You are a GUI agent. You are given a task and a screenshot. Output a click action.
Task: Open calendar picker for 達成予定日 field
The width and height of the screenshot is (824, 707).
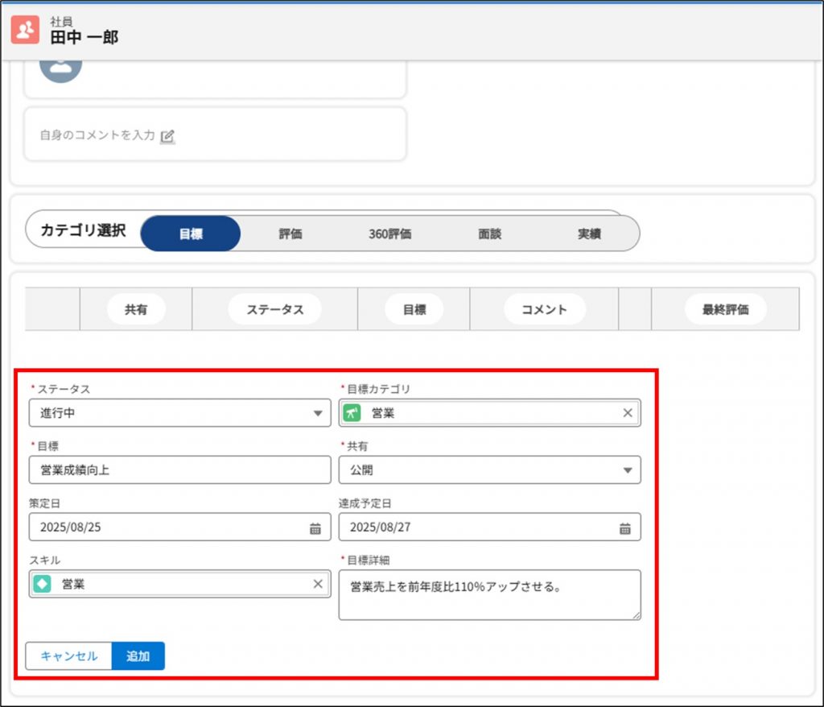point(625,528)
